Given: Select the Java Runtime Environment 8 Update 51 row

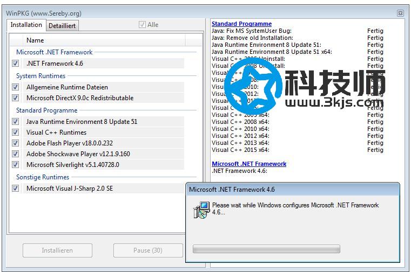Looking at the screenshot, I should click(x=104, y=122).
